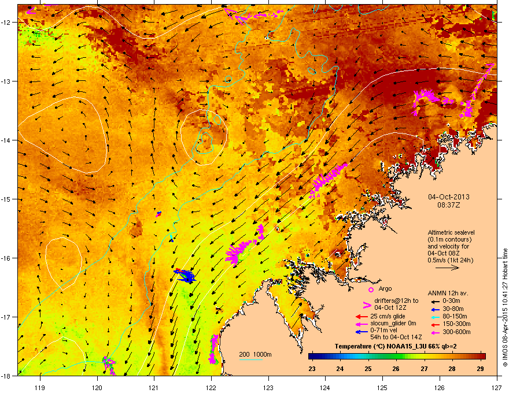Click the Temperature (°C) NOAA15_L3U title
The height and width of the screenshot is (393, 509).
(x=396, y=347)
